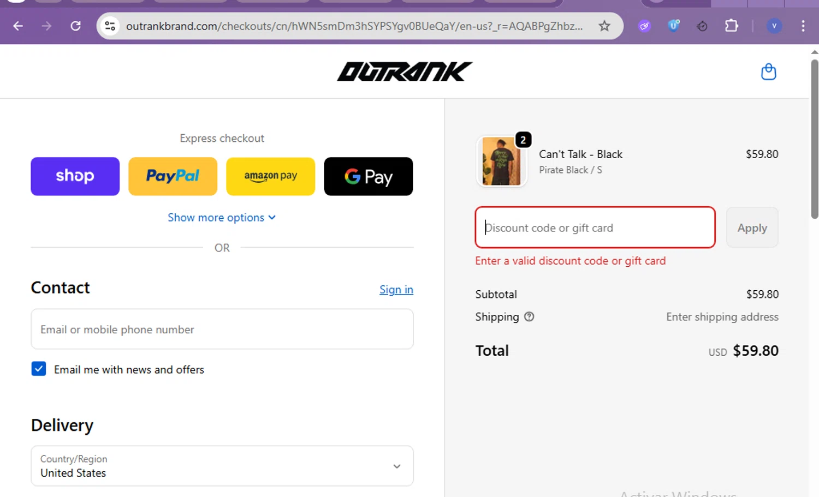Click the Apply discount button

pyautogui.click(x=752, y=227)
